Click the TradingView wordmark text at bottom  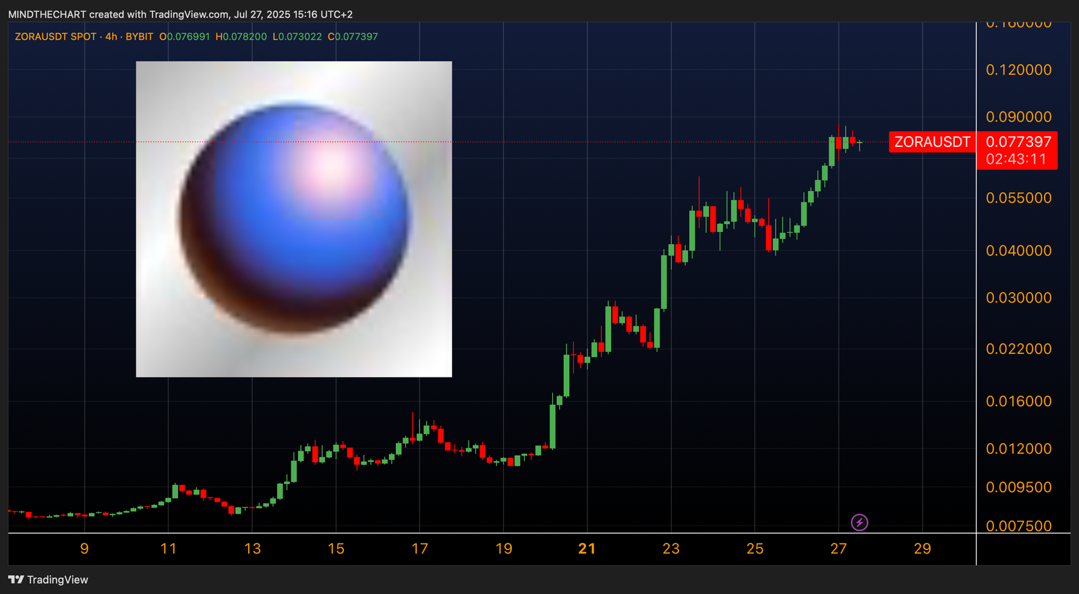[x=57, y=580]
